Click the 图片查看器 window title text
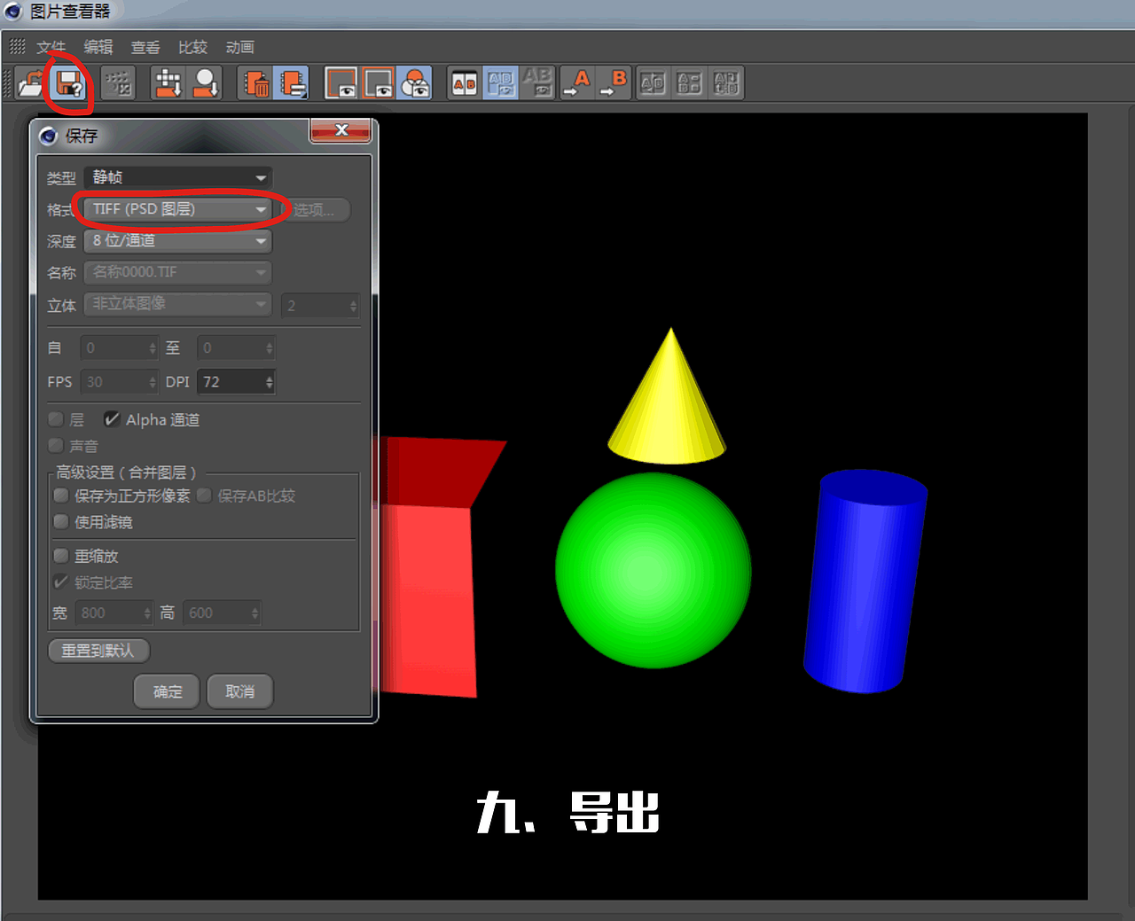The width and height of the screenshot is (1135, 921). pos(70,12)
